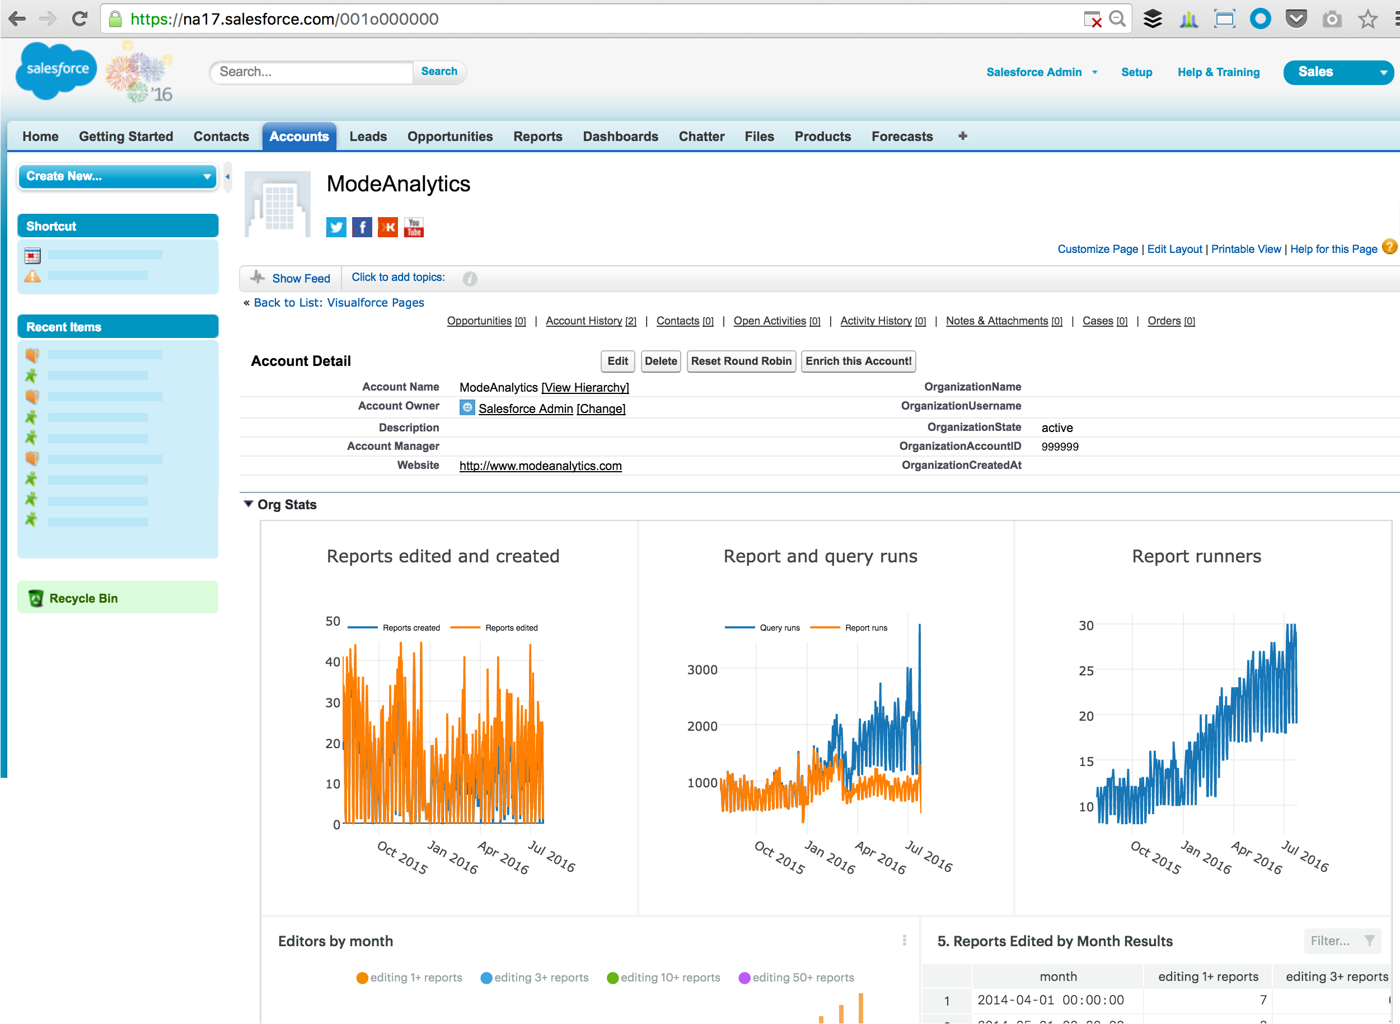Click the blocked popup icon in address bar
Viewport: 1400px width, 1024px height.
tap(1093, 20)
